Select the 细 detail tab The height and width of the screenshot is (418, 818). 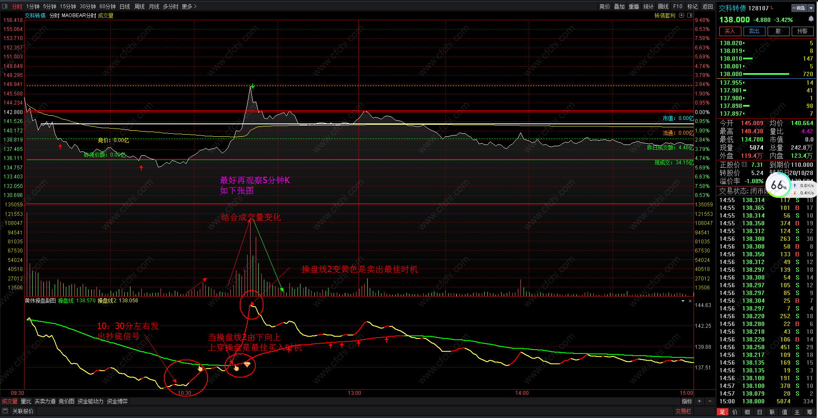(747, 412)
